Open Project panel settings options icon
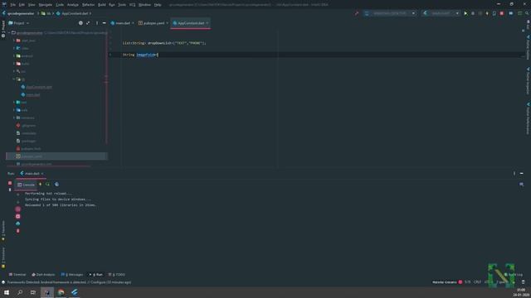Image resolution: width=531 pixels, height=298 pixels. tap(97, 23)
